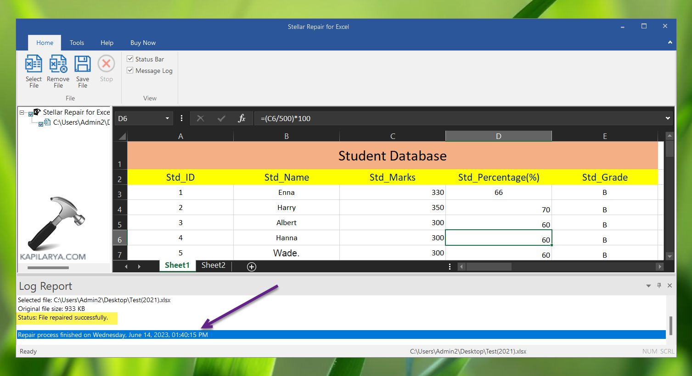Click the fx insert function icon
692x376 pixels.
[x=242, y=118]
